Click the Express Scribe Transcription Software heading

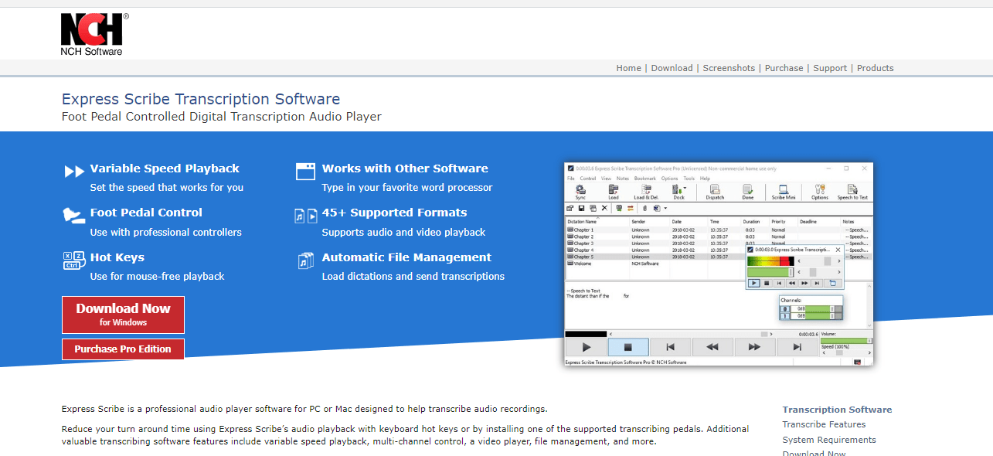point(201,99)
